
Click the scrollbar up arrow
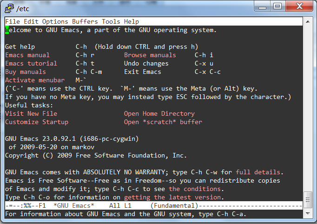[308, 22]
